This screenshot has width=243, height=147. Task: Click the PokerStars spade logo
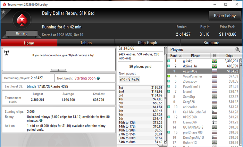click(x=22, y=20)
